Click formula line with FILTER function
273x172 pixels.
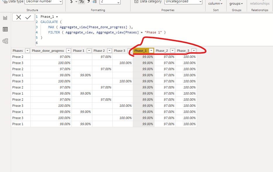(107, 32)
